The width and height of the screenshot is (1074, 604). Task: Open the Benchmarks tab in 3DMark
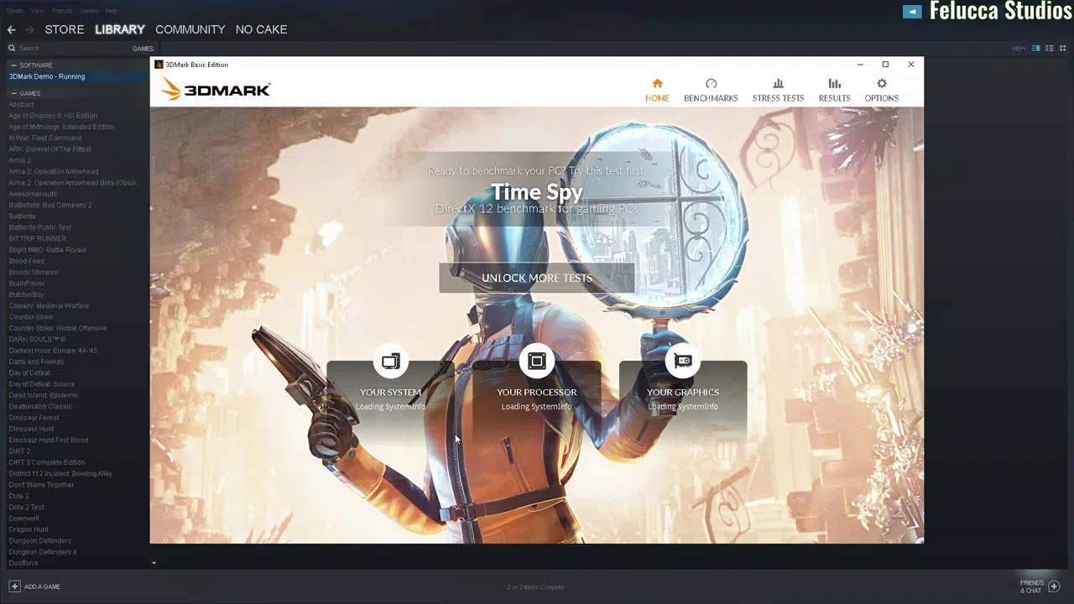pyautogui.click(x=711, y=90)
